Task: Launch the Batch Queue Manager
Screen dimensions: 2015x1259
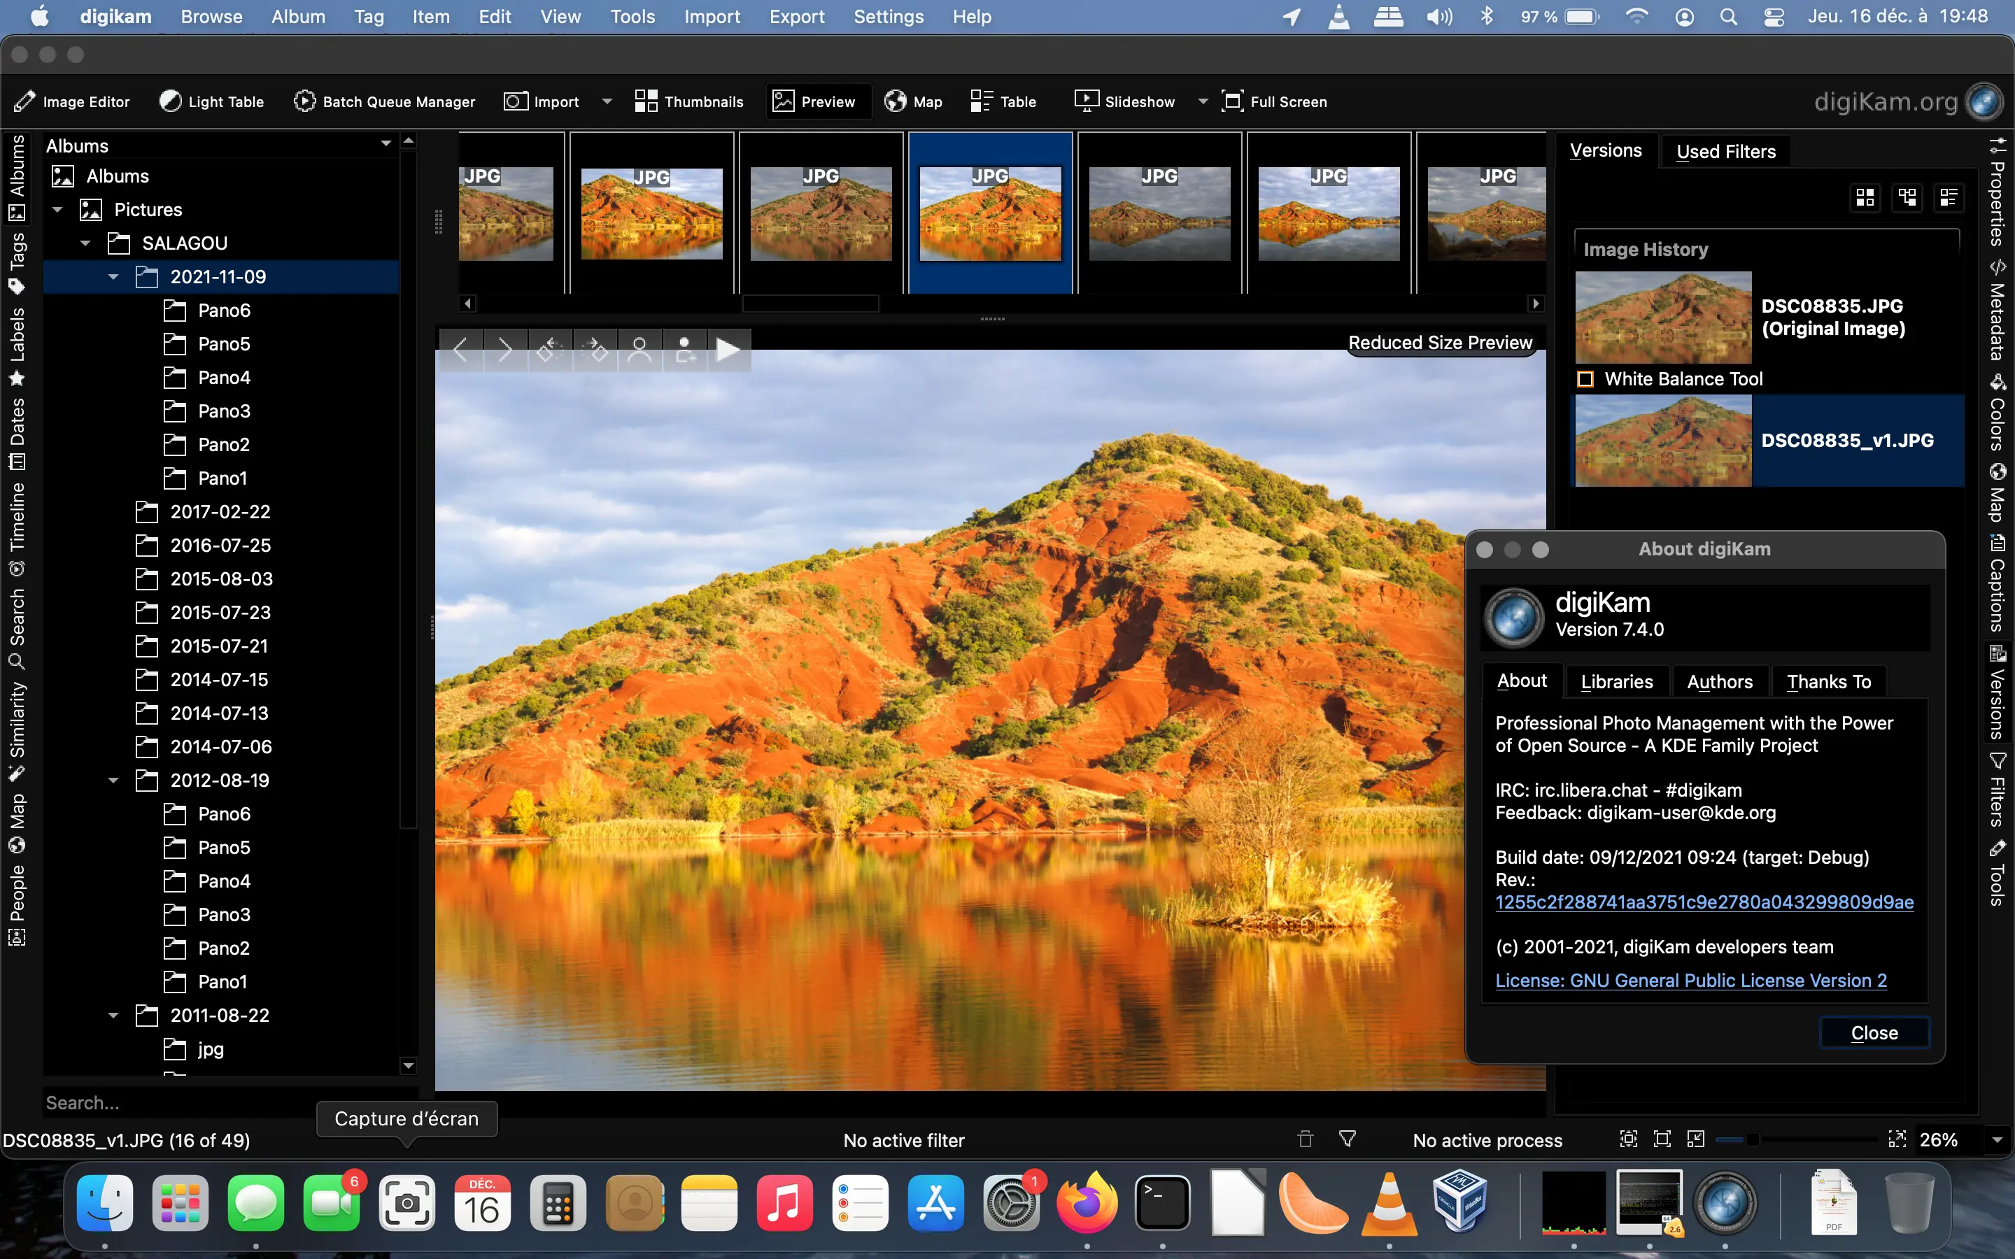Action: point(385,101)
